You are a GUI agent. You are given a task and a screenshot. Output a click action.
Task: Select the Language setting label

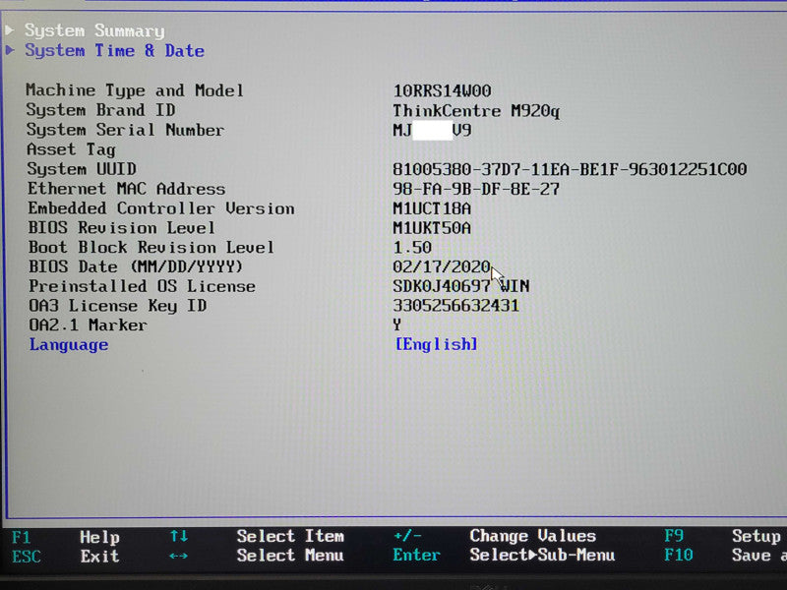[69, 345]
